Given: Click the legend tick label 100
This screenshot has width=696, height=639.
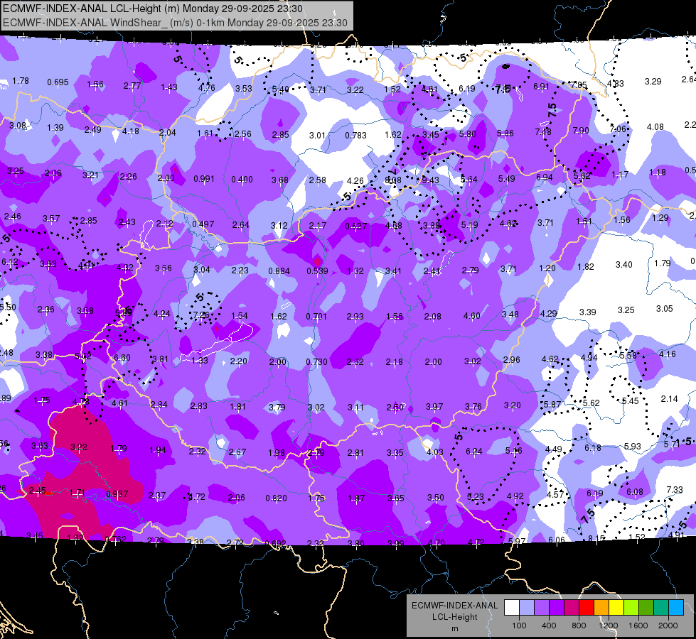Looking at the screenshot, I should 519,626.
